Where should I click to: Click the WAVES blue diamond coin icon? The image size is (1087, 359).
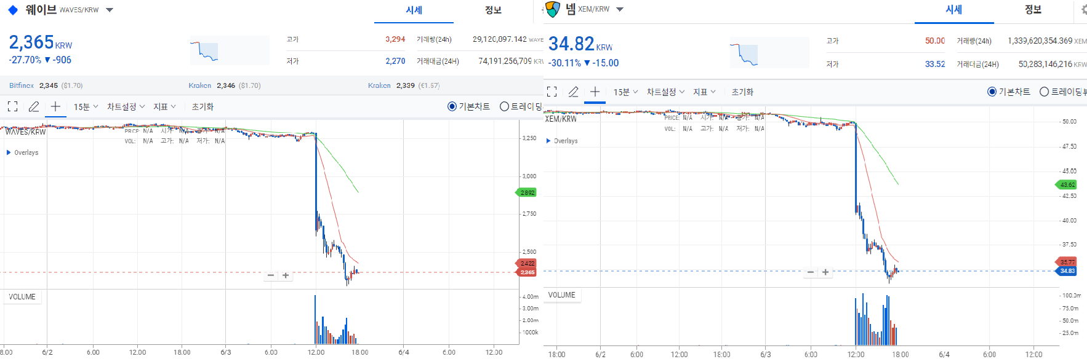pyautogui.click(x=13, y=10)
